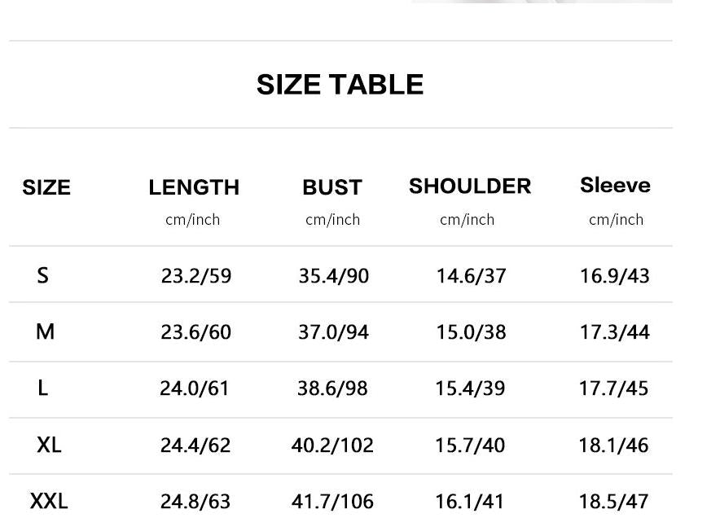This screenshot has width=720, height=531.
Task: Choose the XL size row label
Action: (49, 445)
